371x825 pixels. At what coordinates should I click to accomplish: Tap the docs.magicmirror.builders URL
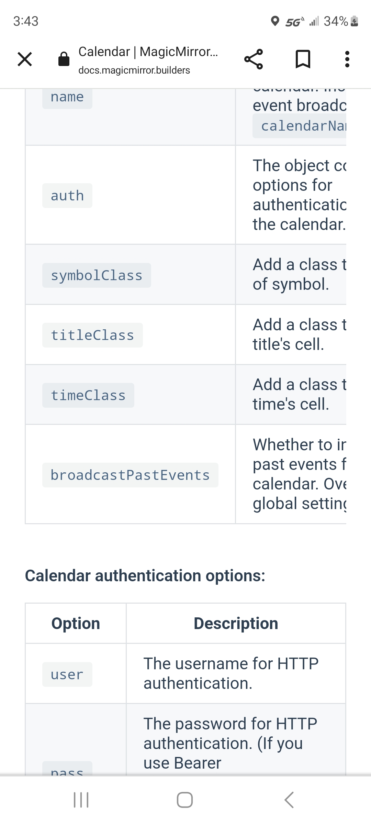(134, 70)
